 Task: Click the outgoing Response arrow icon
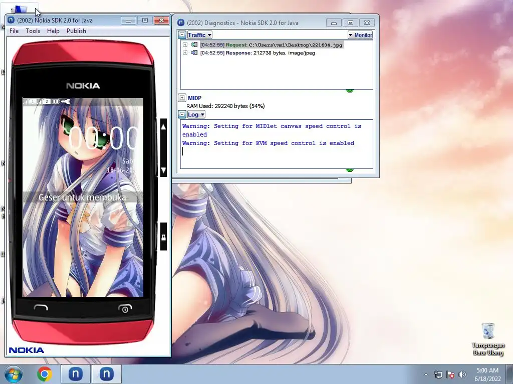coord(194,52)
